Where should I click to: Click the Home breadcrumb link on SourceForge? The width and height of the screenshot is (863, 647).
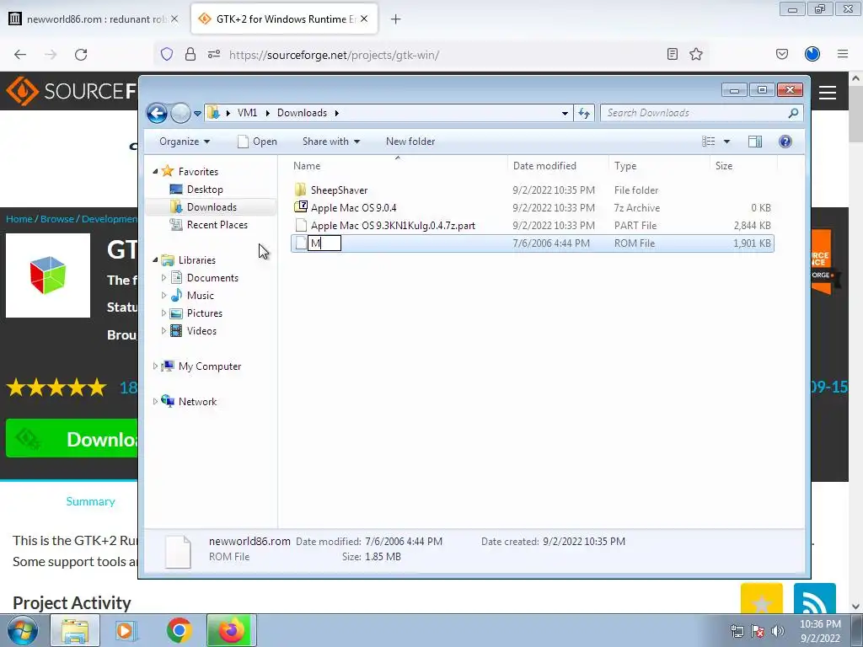point(19,219)
